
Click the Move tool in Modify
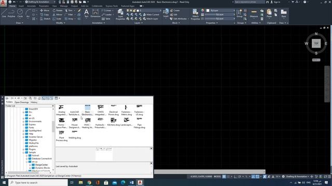click(x=45, y=10)
